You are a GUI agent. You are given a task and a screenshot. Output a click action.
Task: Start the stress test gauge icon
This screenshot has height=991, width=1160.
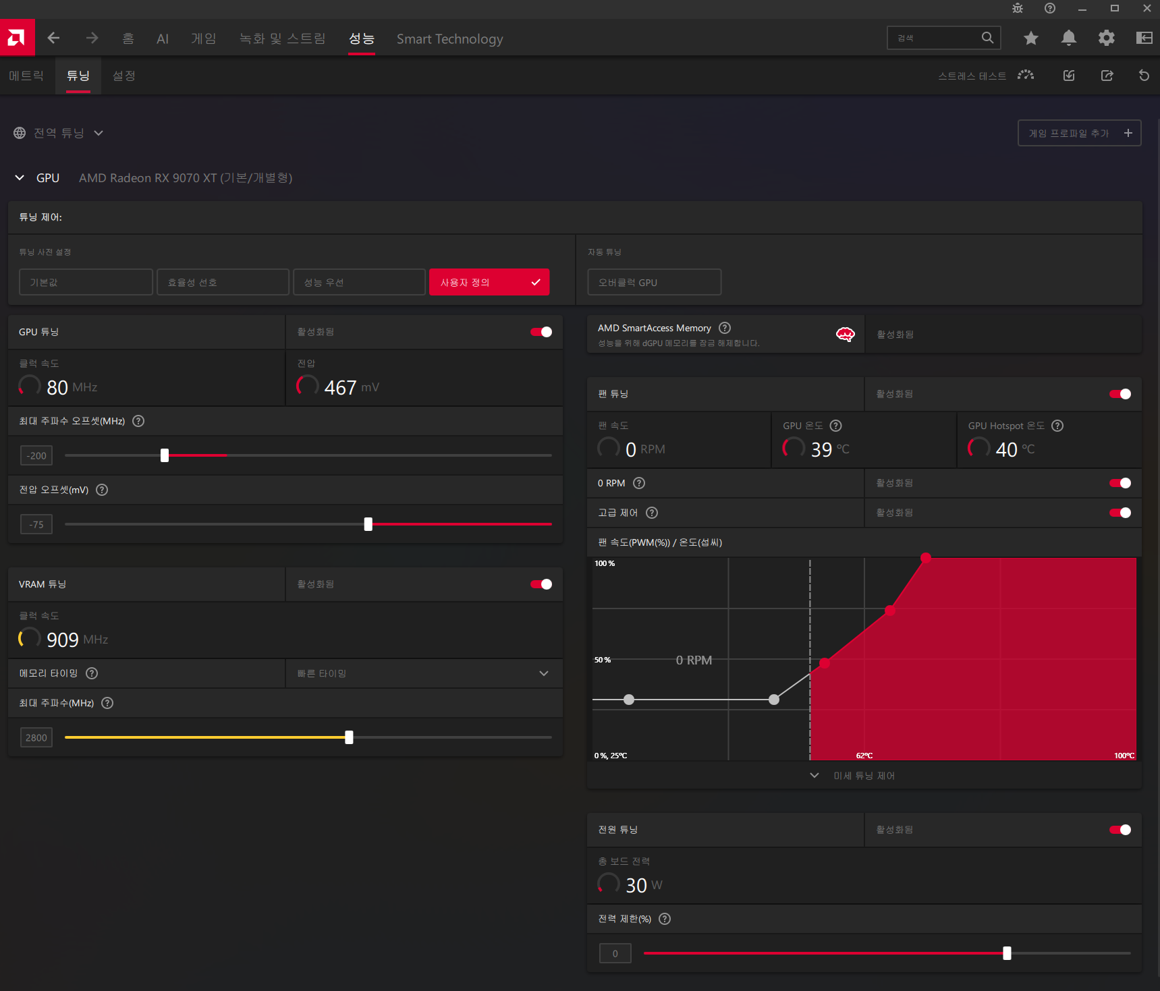point(1026,76)
